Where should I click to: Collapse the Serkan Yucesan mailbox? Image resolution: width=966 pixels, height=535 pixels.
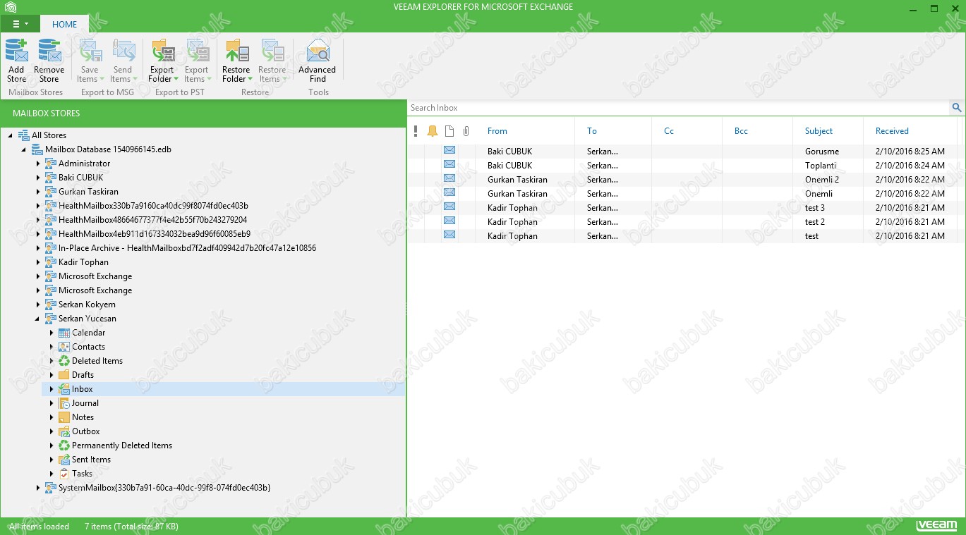click(x=37, y=319)
